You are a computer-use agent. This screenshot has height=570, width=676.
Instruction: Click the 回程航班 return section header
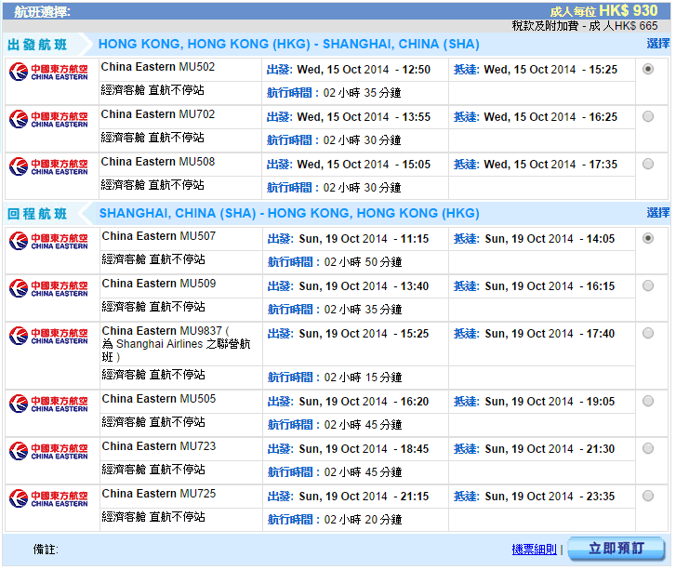coord(37,213)
